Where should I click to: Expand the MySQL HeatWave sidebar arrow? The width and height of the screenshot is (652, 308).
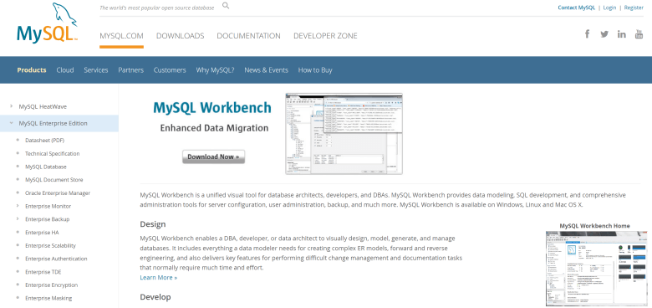(11, 106)
